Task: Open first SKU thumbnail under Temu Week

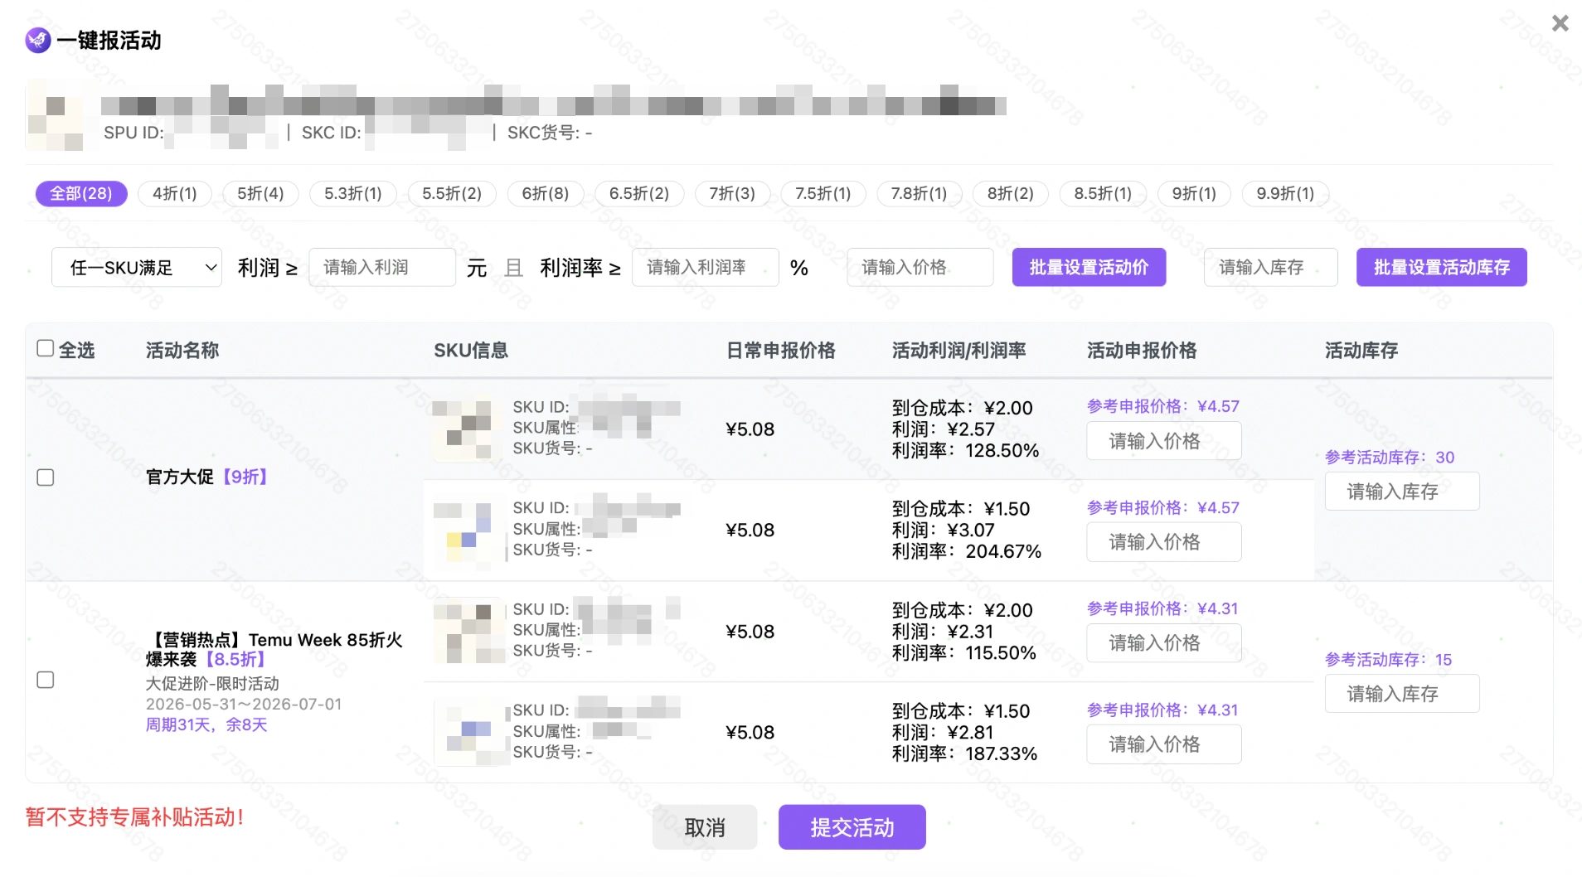Action: tap(468, 632)
